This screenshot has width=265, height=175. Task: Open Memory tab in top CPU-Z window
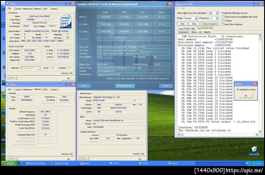pos(38,9)
